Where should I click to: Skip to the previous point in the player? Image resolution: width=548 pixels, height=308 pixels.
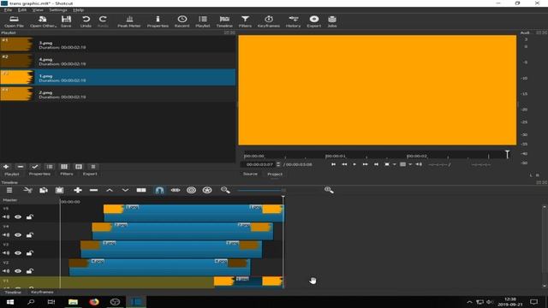click(333, 164)
